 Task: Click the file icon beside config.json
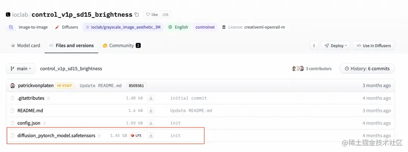click(12, 123)
